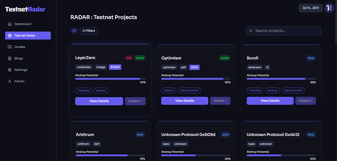
Task: Click the TR profile avatar icon
Action: coord(329,8)
